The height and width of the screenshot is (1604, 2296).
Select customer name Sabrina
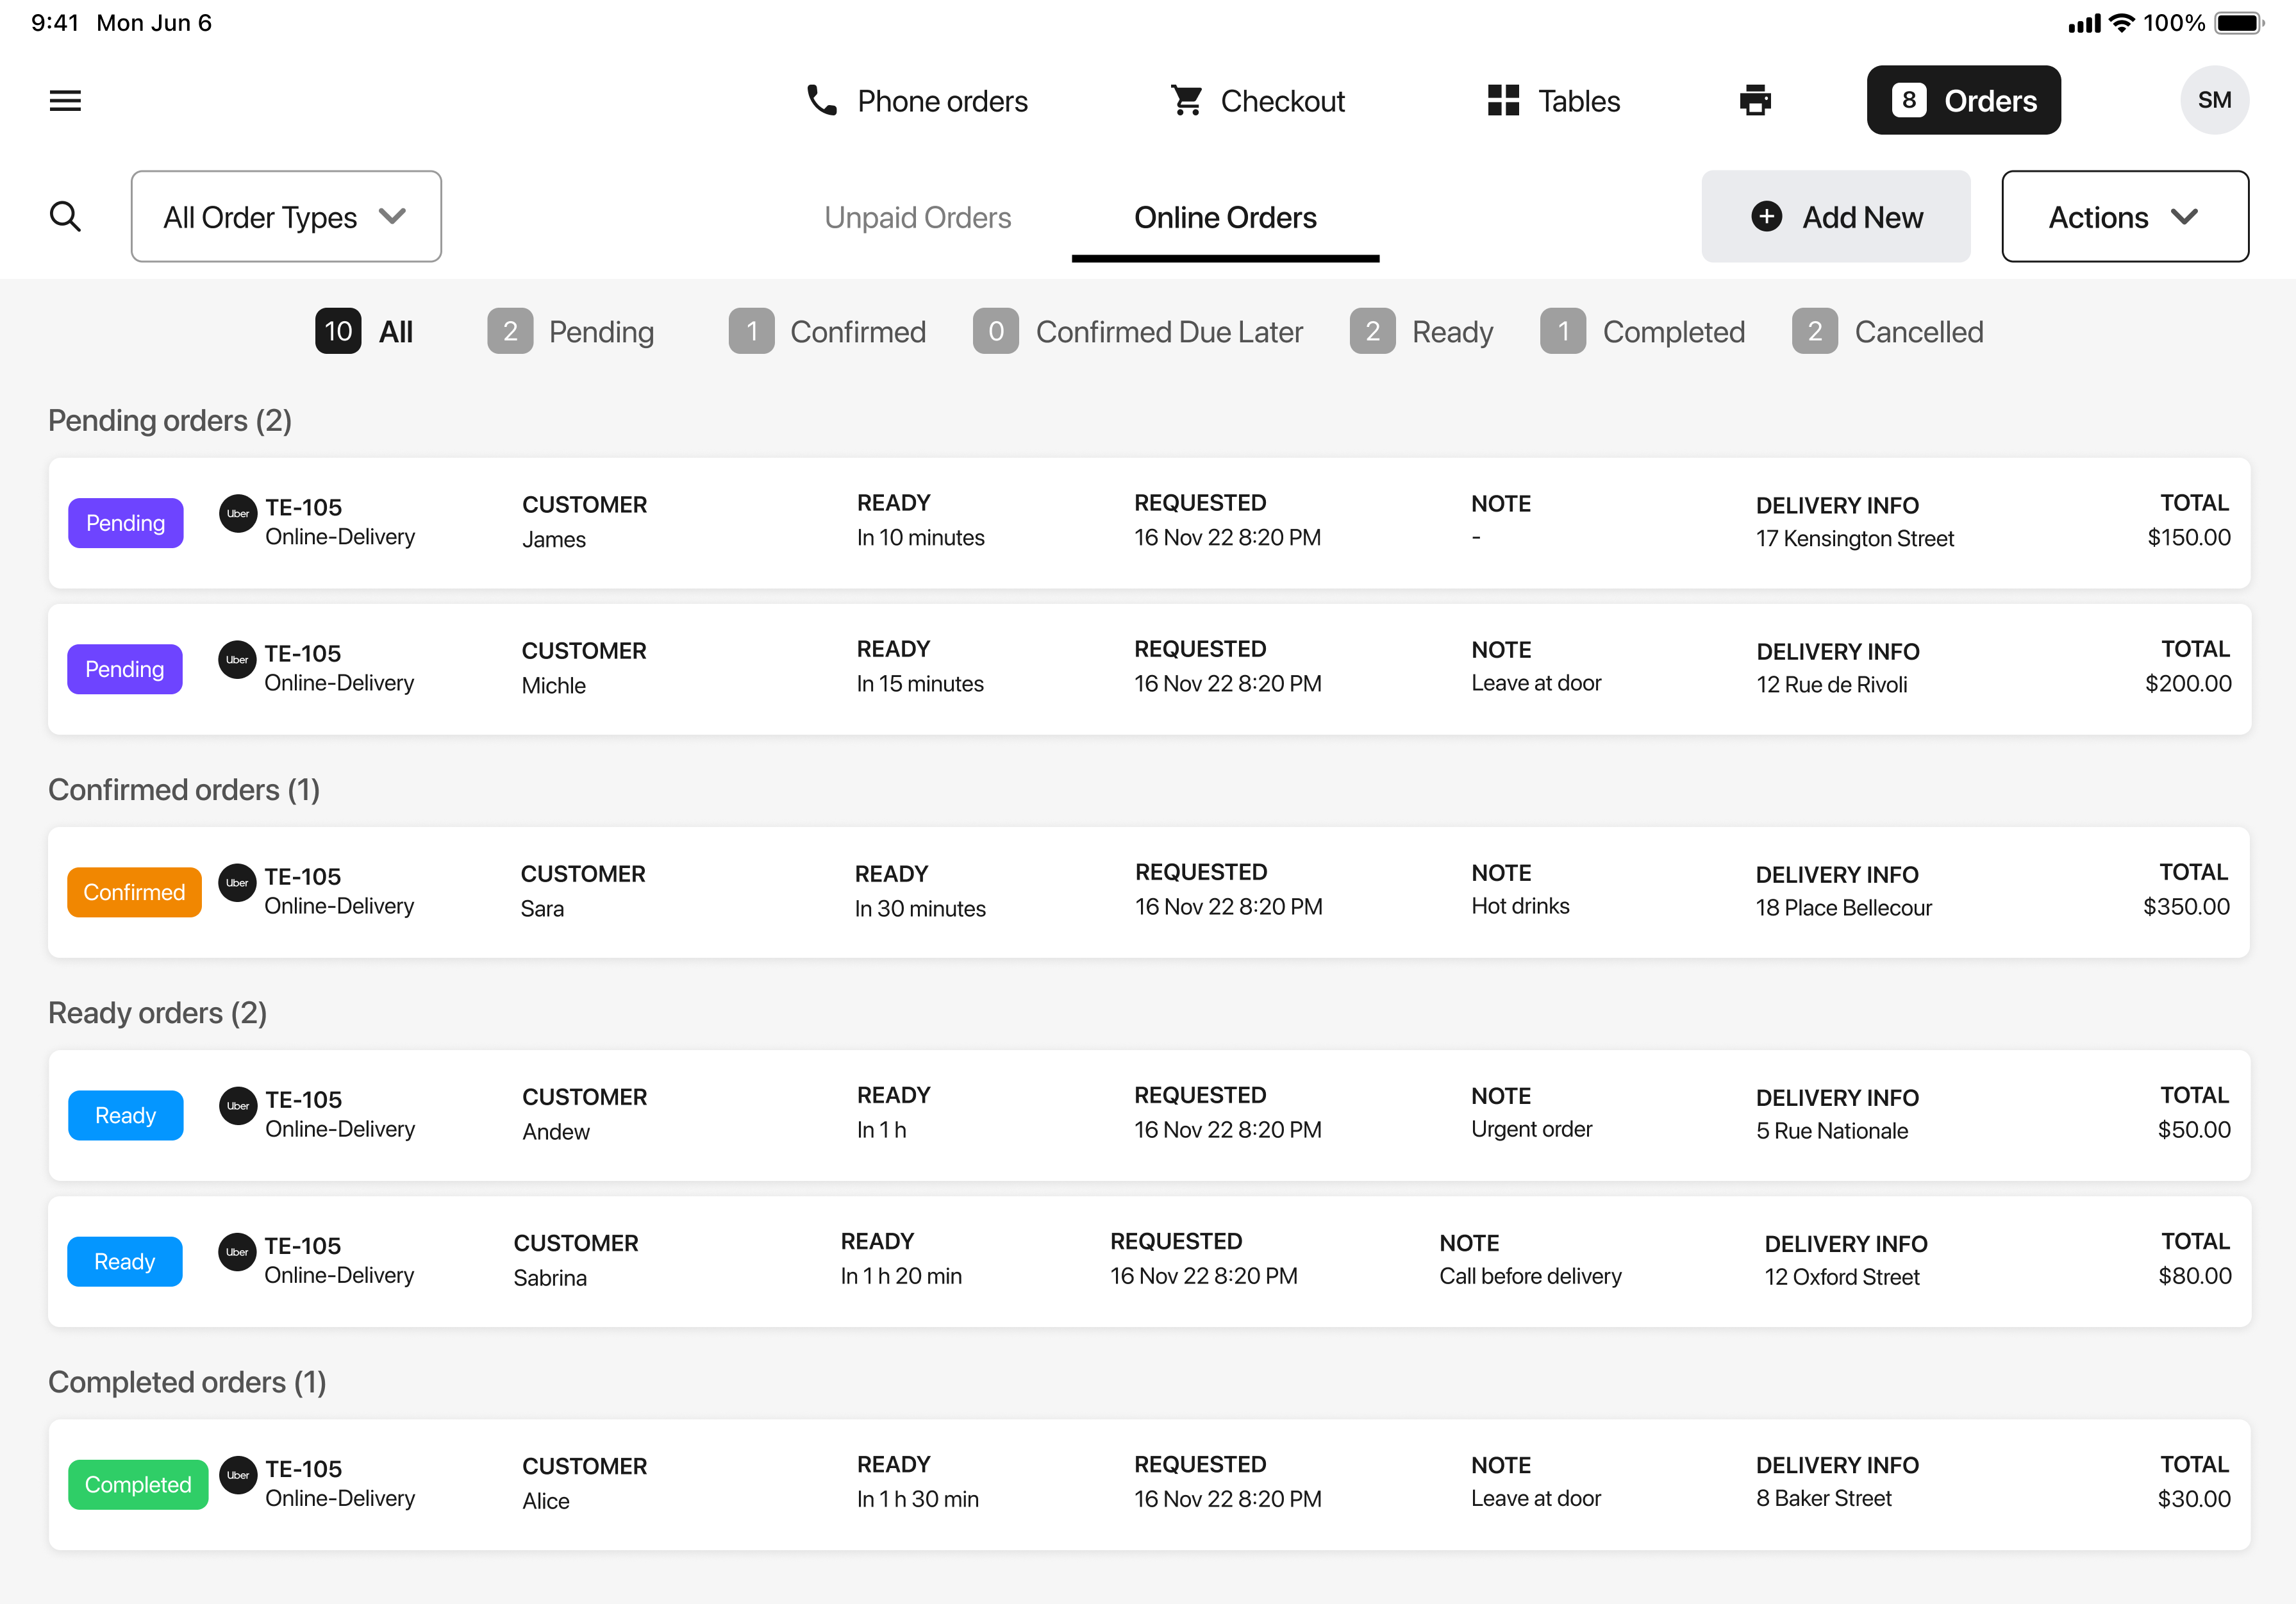coord(550,1277)
